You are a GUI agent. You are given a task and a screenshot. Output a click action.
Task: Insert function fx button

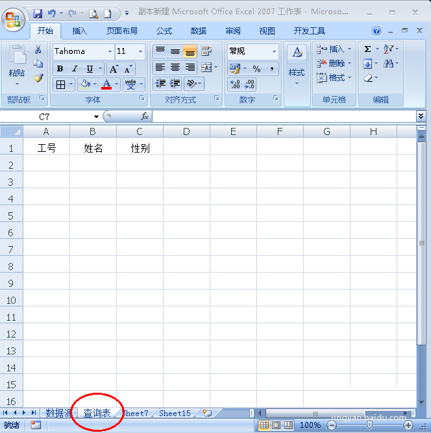pyautogui.click(x=145, y=116)
